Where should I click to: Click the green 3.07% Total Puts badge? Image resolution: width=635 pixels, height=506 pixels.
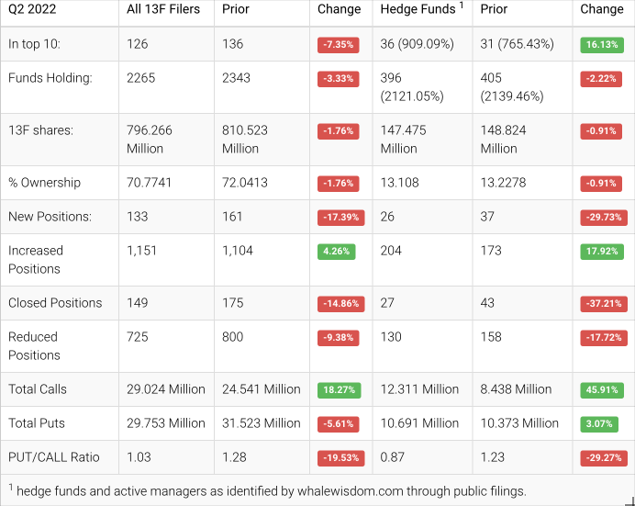(x=602, y=424)
